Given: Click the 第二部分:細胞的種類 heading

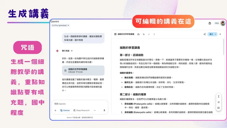Looking at the screenshot, I should (x=133, y=94).
